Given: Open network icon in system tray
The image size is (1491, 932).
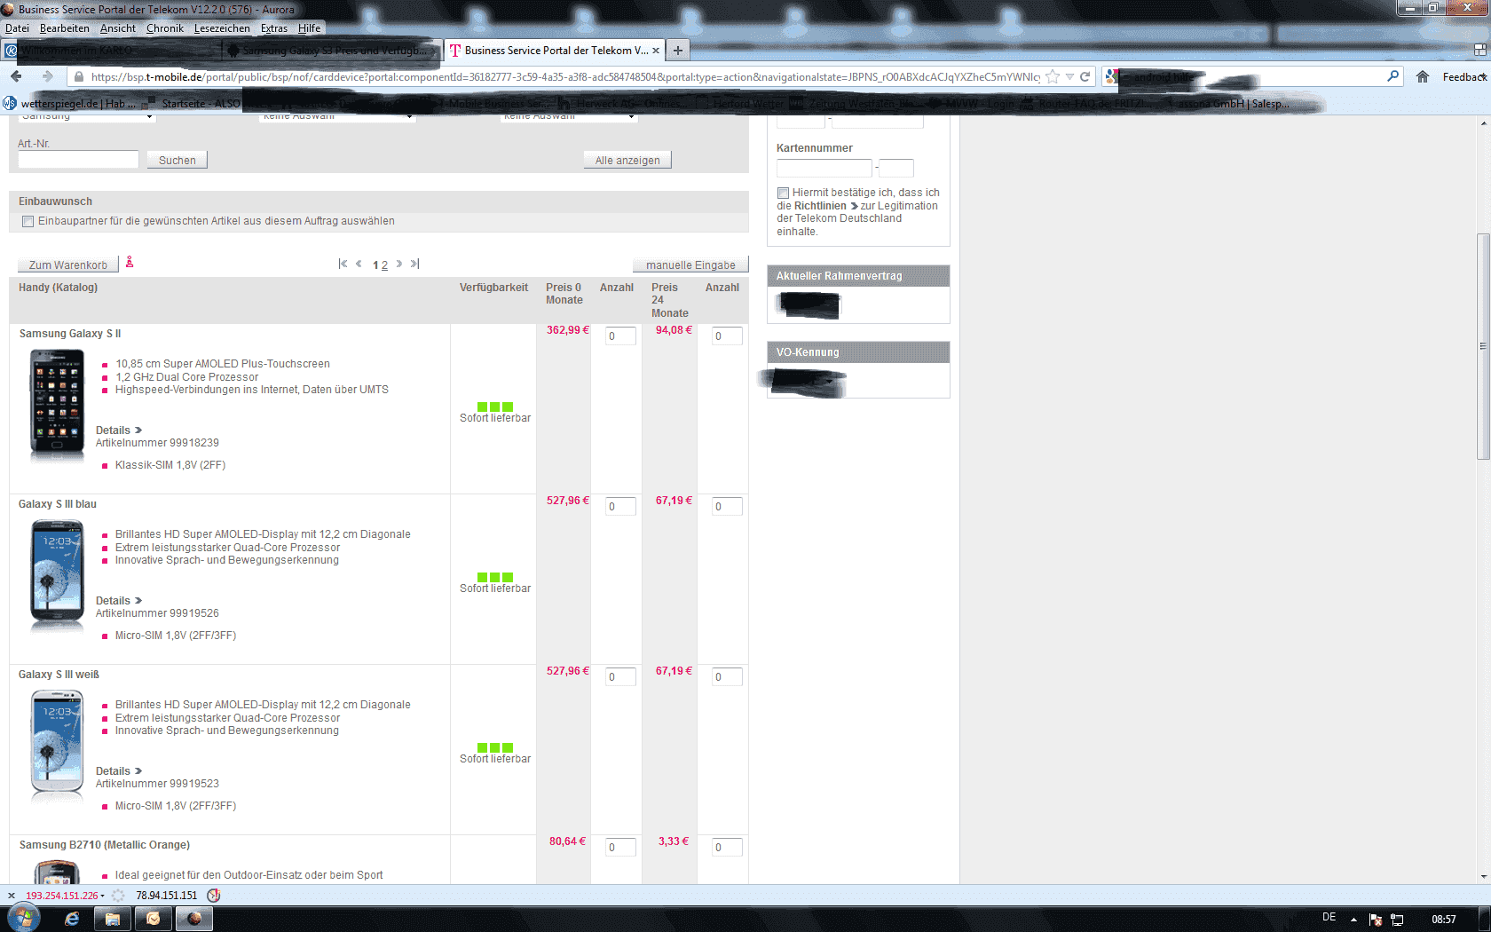Looking at the screenshot, I should click(1397, 920).
